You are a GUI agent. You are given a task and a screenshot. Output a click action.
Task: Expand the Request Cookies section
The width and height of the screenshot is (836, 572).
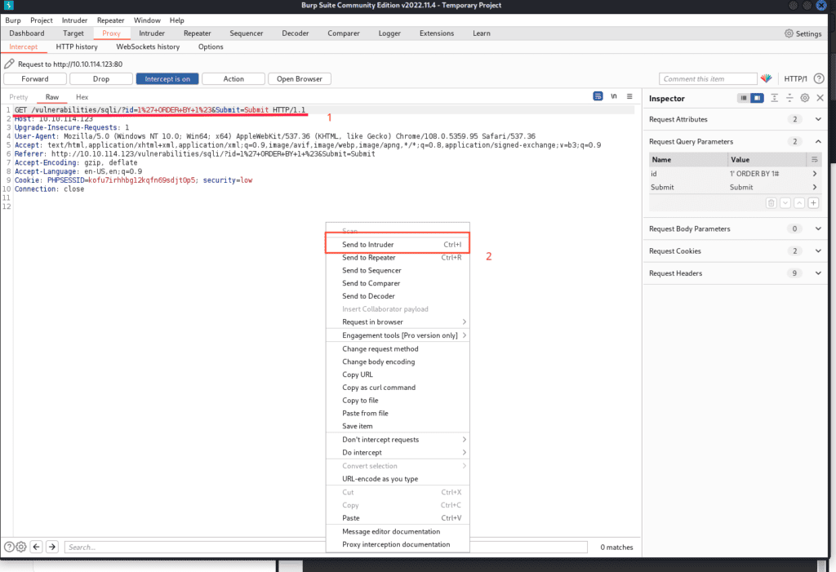tap(818, 251)
